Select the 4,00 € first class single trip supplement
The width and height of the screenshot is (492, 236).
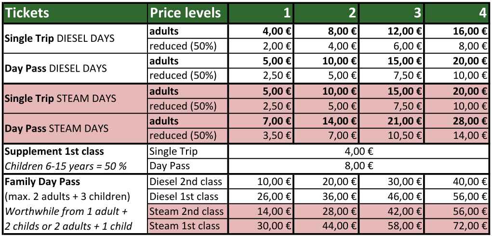(x=359, y=151)
